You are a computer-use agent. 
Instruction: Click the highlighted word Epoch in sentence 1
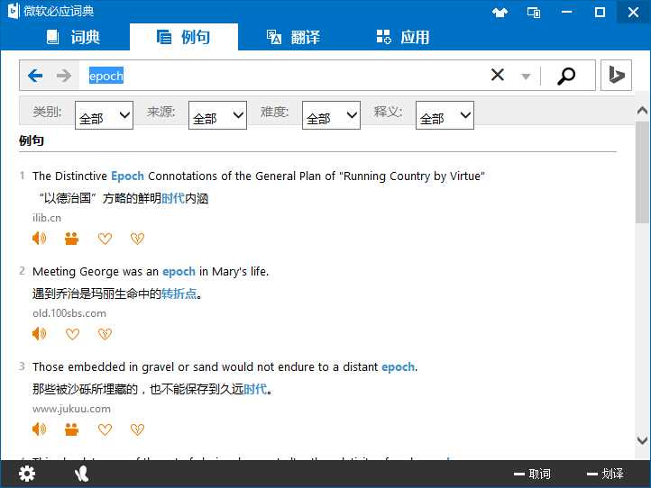[x=127, y=176]
